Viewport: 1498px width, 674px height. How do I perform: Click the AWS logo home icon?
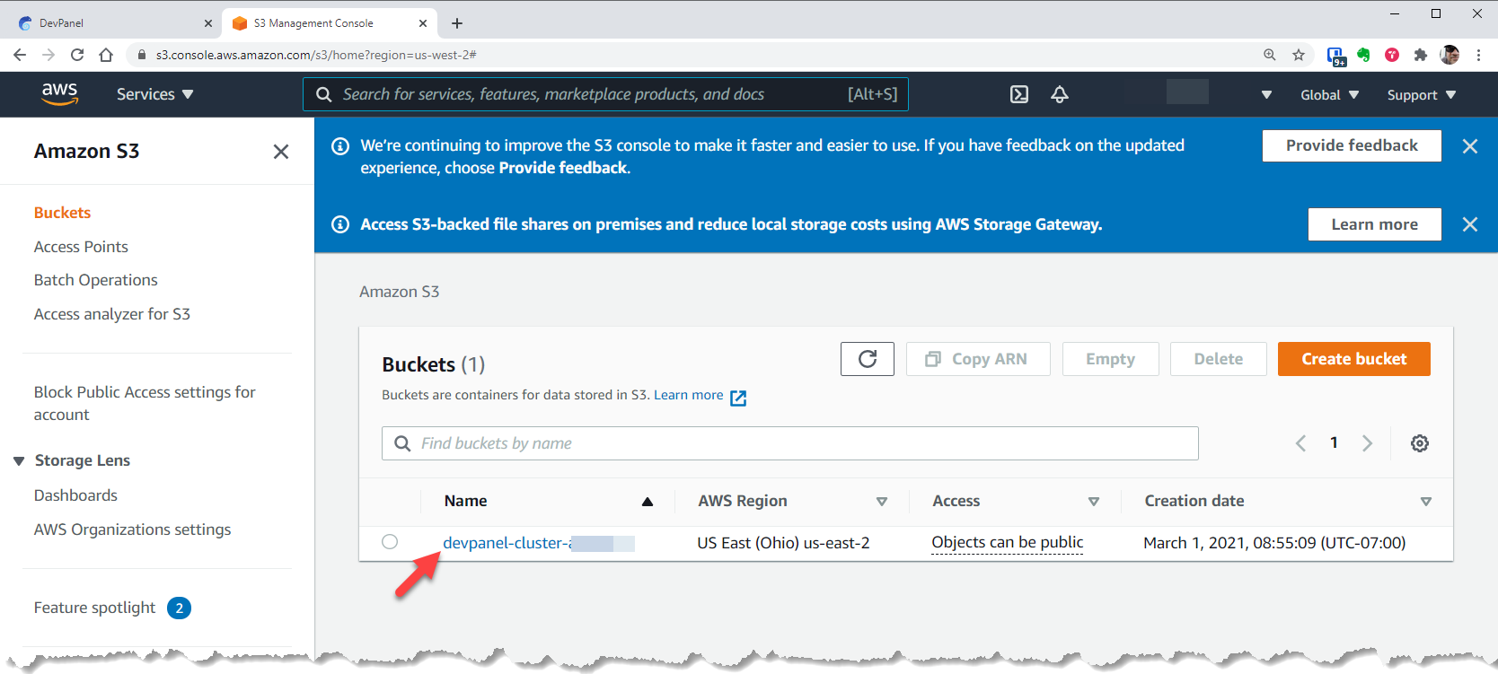pos(59,93)
